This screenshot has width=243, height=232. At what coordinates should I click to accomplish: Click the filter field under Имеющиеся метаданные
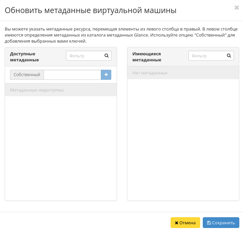(x=207, y=56)
